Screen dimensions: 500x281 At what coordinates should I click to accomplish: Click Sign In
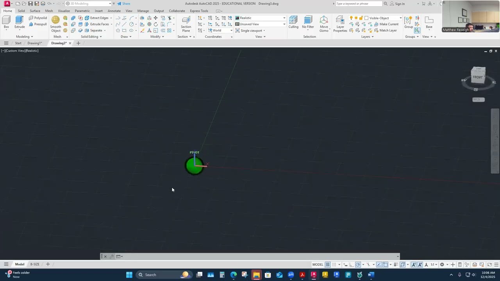click(x=397, y=4)
